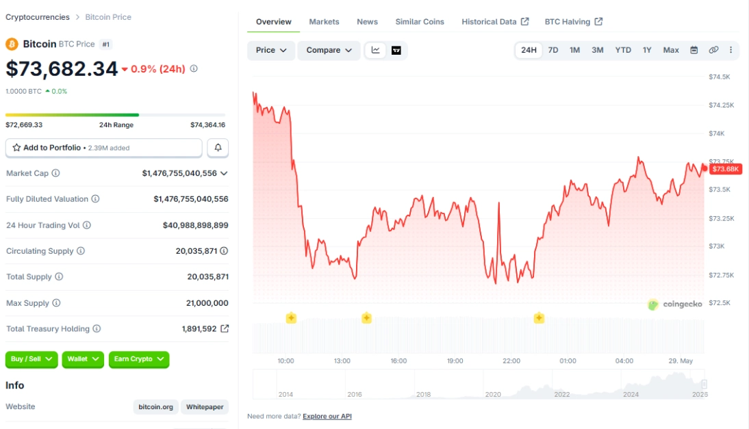Click the 21,000,000 max supply value
Screen dimensions: 749x429
(207, 303)
